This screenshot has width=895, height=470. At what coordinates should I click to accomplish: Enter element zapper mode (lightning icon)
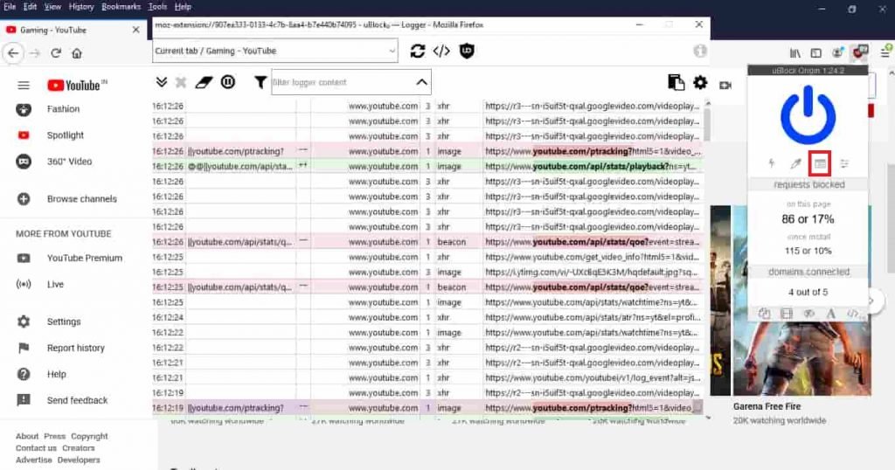coord(771,163)
